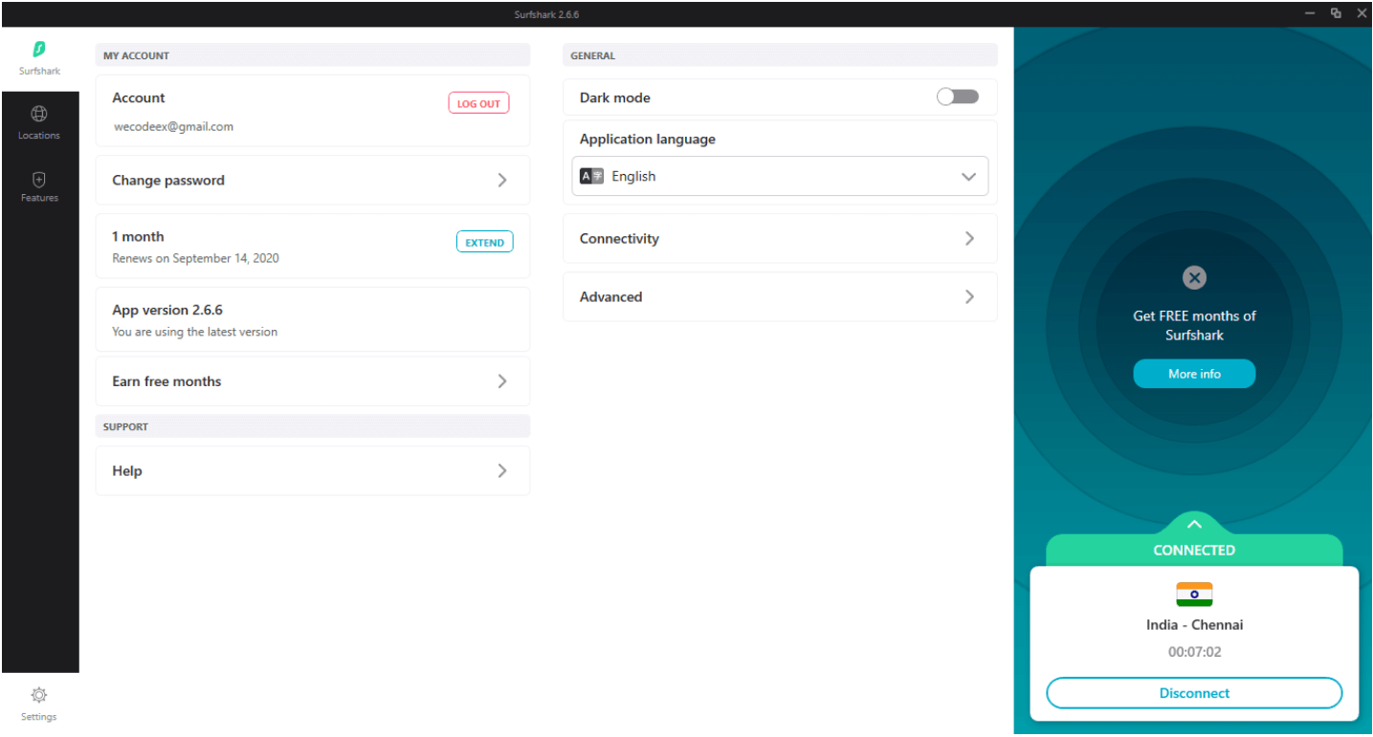Viewport: 1373px width, 737px height.
Task: Click the MY ACCOUNT section header
Action: coord(136,55)
